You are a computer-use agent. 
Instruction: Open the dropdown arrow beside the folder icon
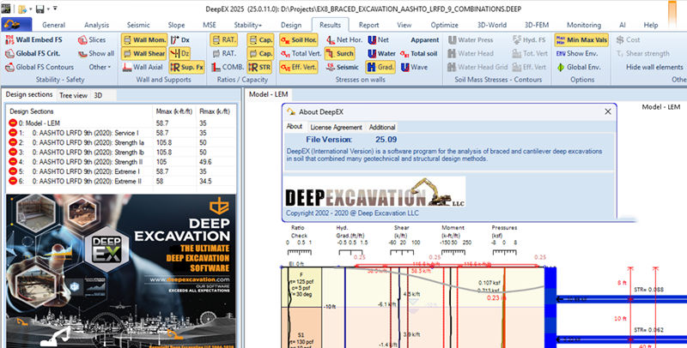click(30, 9)
